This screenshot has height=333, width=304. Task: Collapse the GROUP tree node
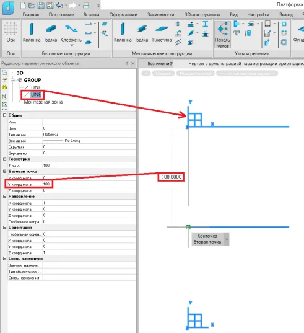click(12, 80)
